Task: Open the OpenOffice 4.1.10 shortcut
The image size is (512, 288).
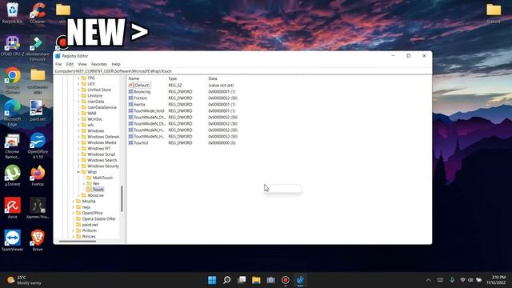Action: coord(38,146)
